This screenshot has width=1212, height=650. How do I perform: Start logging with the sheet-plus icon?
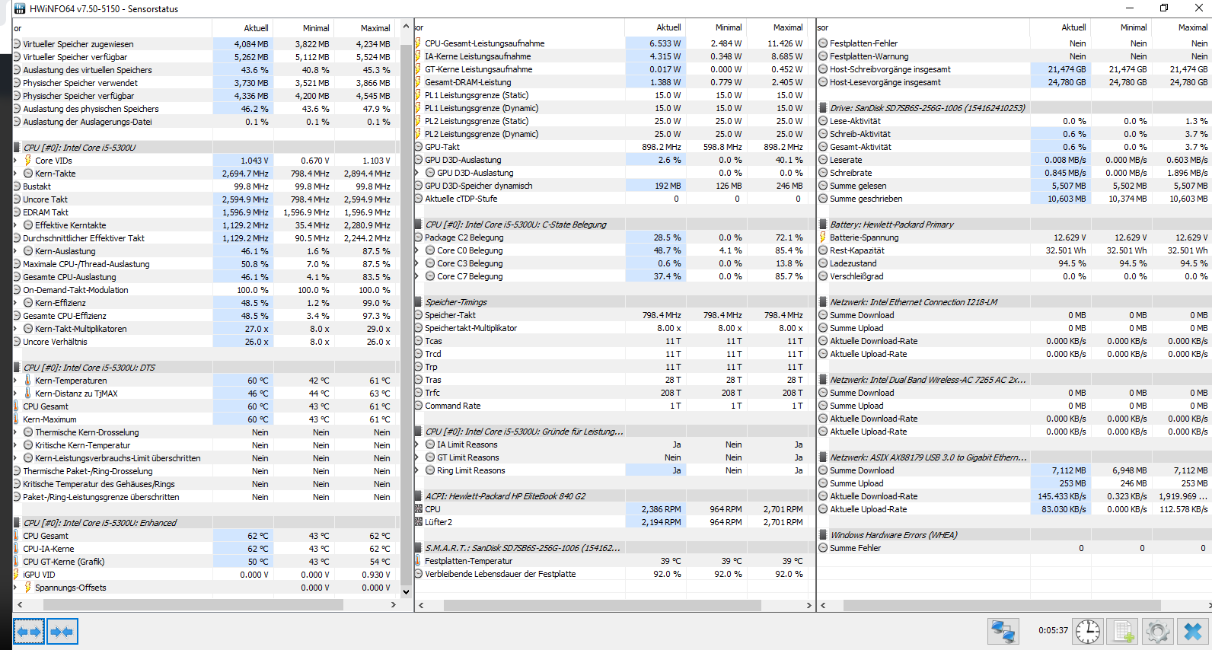1124,631
